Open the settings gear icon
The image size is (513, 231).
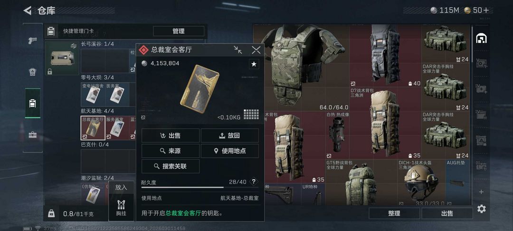pos(481,209)
